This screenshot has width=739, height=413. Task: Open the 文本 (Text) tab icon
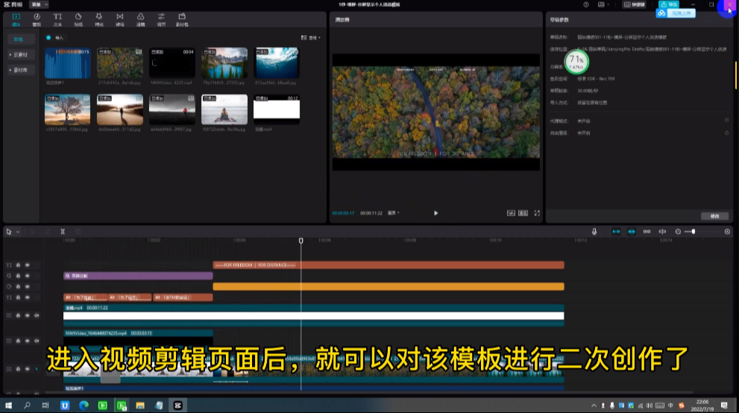(57, 18)
